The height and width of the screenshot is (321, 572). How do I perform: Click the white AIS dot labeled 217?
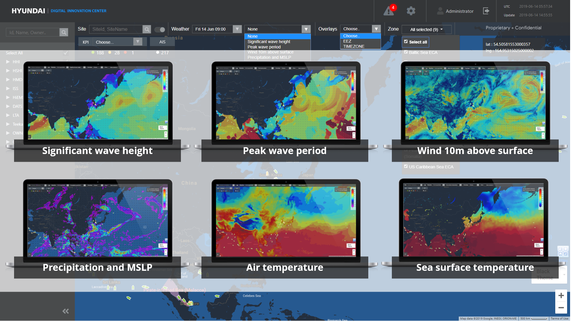pyautogui.click(x=157, y=52)
